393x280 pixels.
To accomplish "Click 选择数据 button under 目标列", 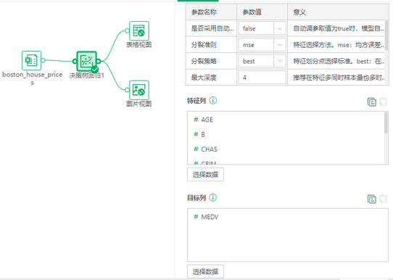I will (205, 271).
